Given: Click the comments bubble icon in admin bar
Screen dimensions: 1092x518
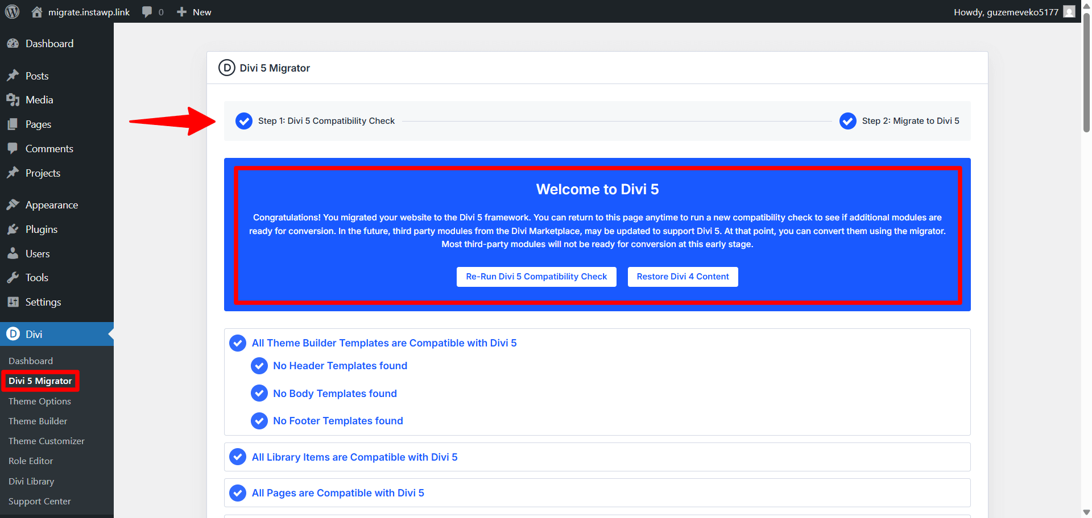Looking at the screenshot, I should click(147, 12).
